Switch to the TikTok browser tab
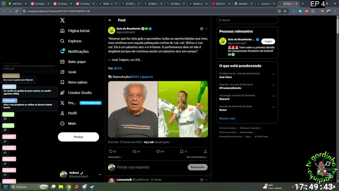The image size is (339, 191). coord(107,4)
